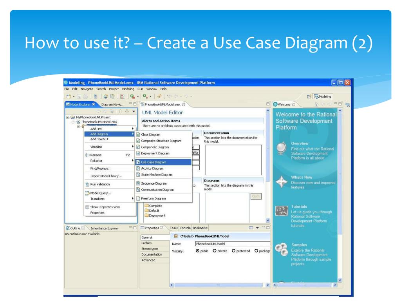
Task: Click the Properties view layout icon
Action: pos(251,228)
